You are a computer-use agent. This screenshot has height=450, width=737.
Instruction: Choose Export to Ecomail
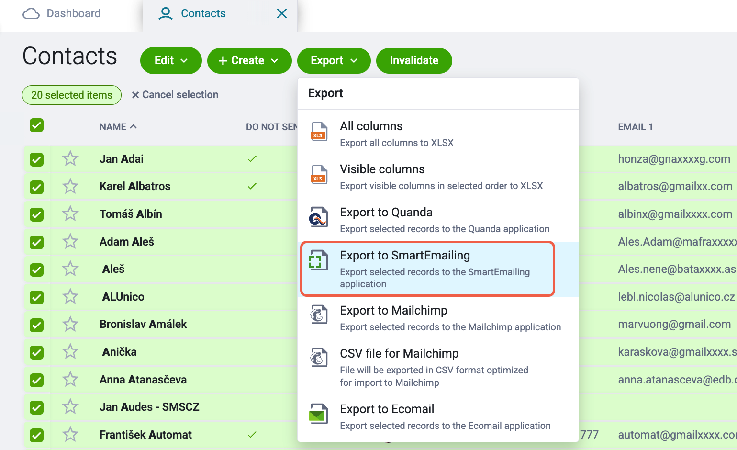coord(438,416)
